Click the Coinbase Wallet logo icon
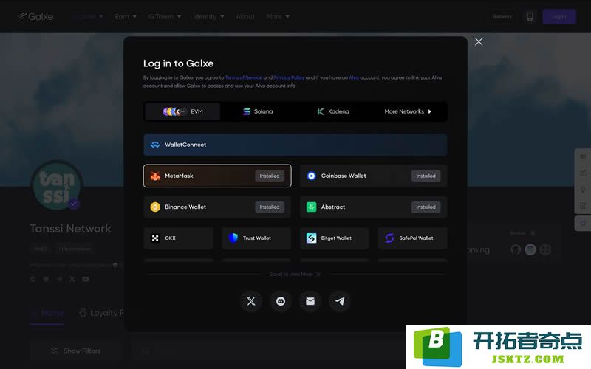The width and height of the screenshot is (591, 369). 311,176
